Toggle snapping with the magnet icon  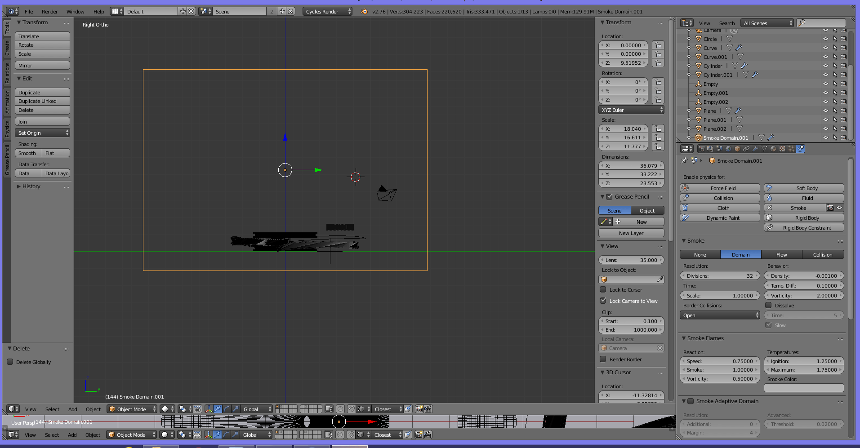tap(352, 409)
